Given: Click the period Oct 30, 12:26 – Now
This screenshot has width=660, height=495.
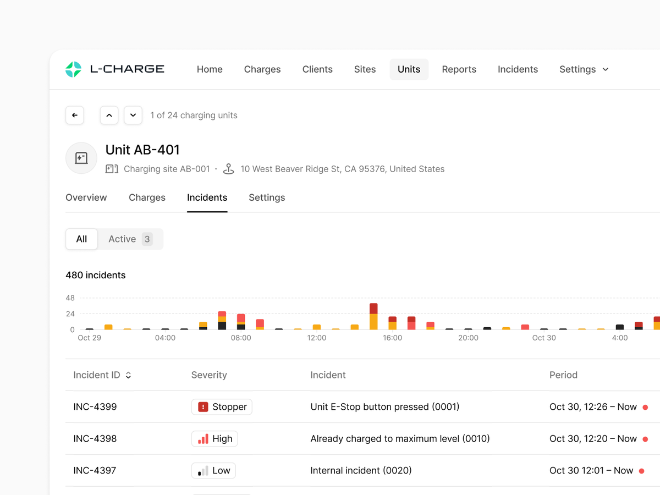Looking at the screenshot, I should (x=593, y=407).
